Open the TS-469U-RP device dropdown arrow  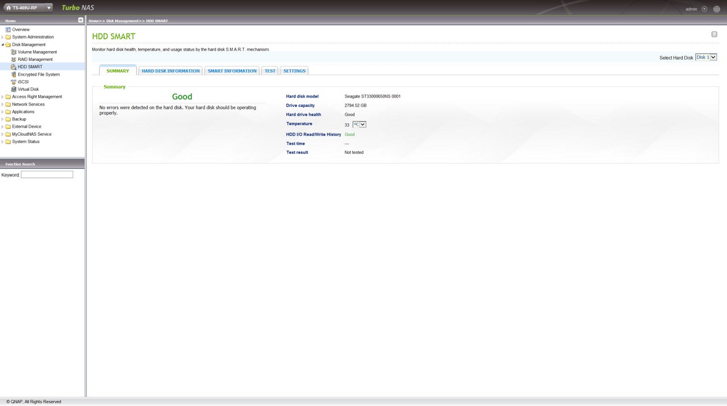pyautogui.click(x=49, y=8)
